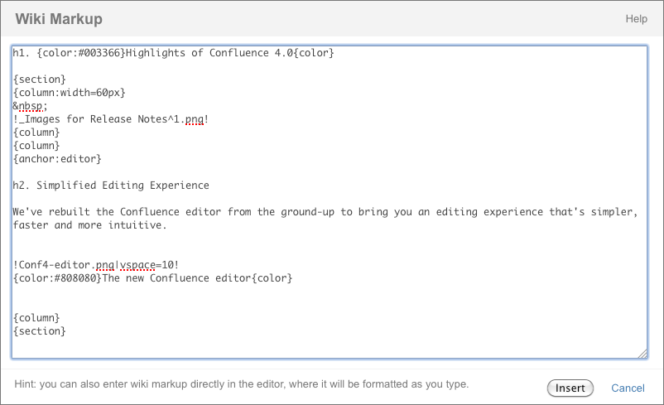Image resolution: width=664 pixels, height=405 pixels.
Task: Place cursor in h2 Simplified Editing Experience line
Action: click(x=110, y=186)
